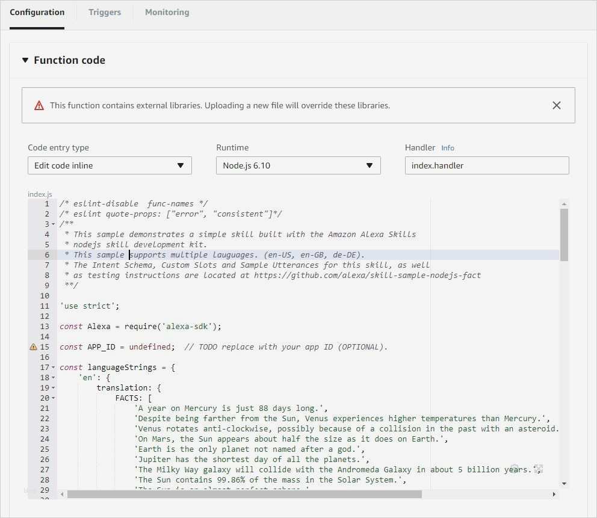The width and height of the screenshot is (597, 518).
Task: Dismiss the external libraries warning banner
Action: point(556,105)
